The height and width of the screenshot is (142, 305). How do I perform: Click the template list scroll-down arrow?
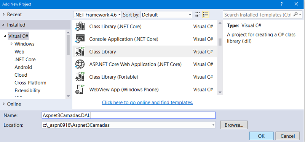[x=220, y=92]
